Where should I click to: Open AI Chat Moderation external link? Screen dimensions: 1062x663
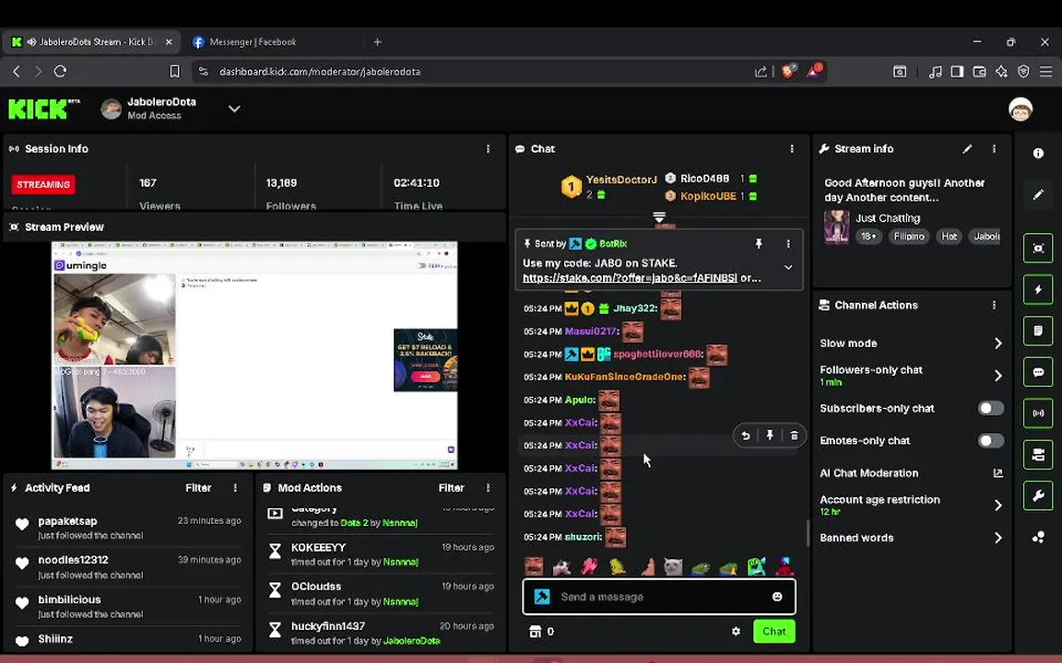coord(997,473)
